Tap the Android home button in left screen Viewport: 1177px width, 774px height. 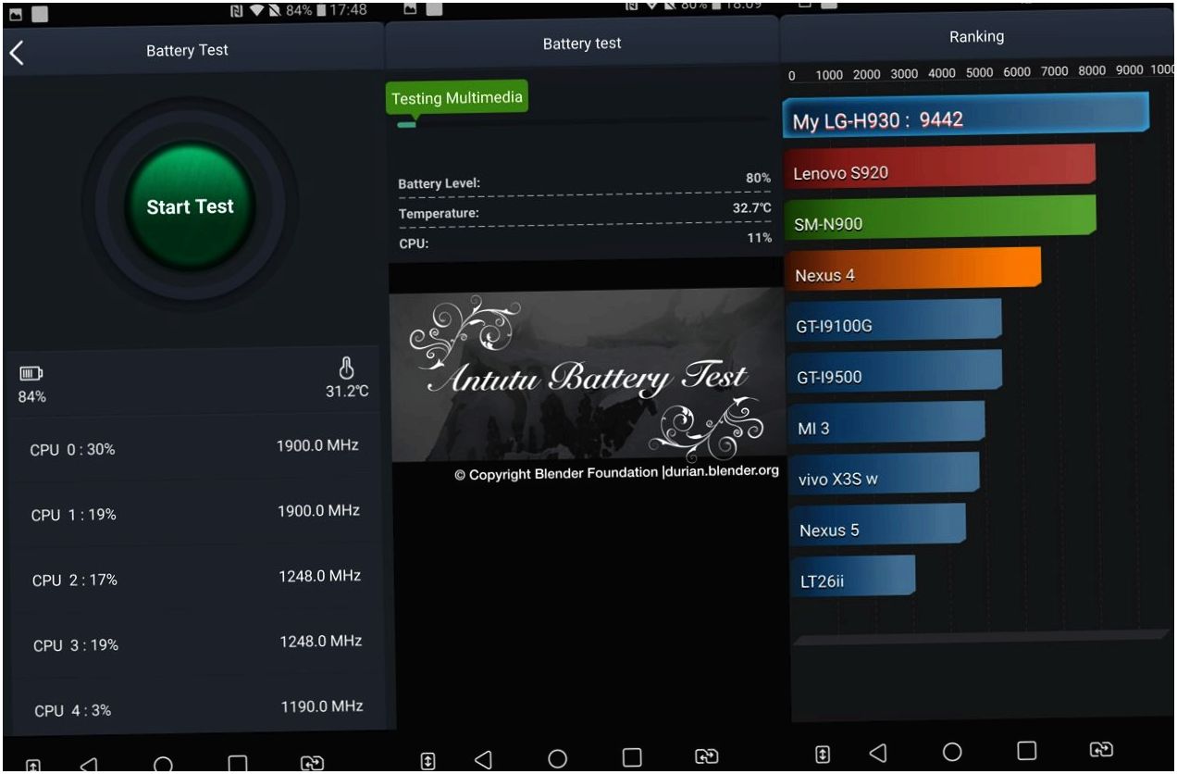(163, 765)
